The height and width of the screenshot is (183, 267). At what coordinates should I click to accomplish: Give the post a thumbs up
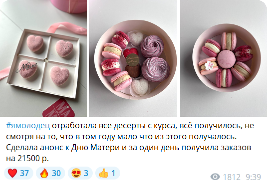click(x=108, y=173)
